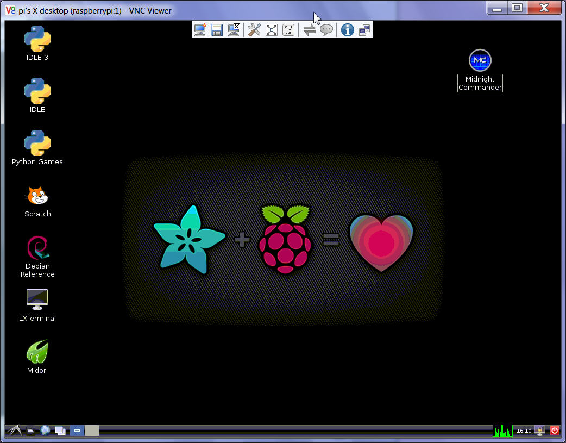Toggle the show-desktop minimize-all windows icon
This screenshot has height=443, width=566.
point(60,430)
